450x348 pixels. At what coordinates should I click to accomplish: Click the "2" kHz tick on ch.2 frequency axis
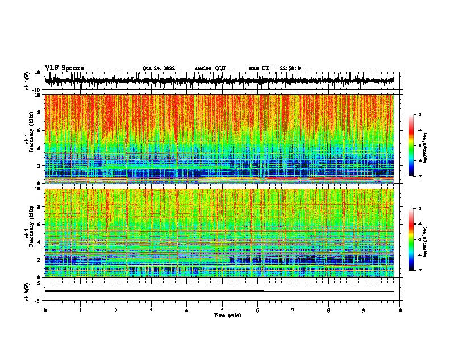pyautogui.click(x=39, y=260)
